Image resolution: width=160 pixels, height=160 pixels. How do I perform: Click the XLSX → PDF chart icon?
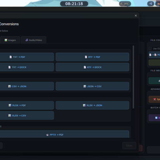pos(10,105)
